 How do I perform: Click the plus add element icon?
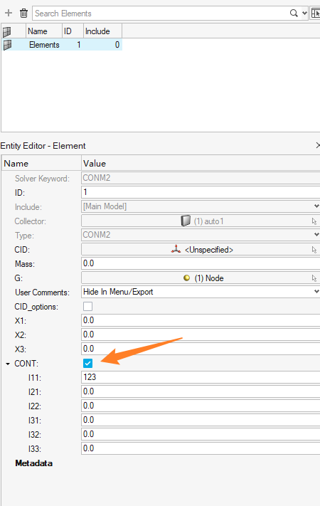(9, 14)
